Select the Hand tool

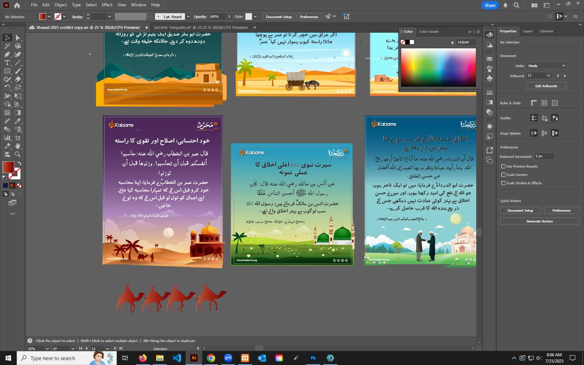tap(18, 146)
